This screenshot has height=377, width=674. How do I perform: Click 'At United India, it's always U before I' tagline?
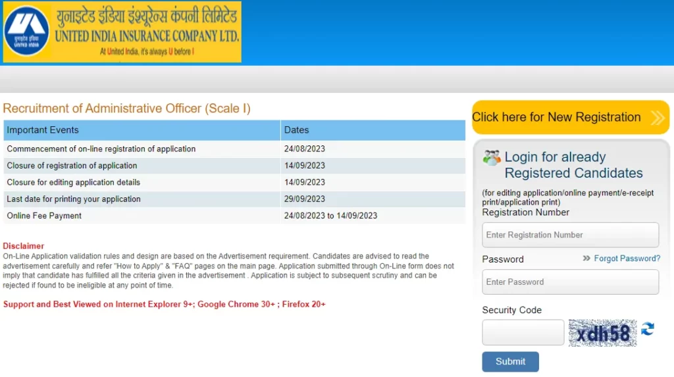147,51
